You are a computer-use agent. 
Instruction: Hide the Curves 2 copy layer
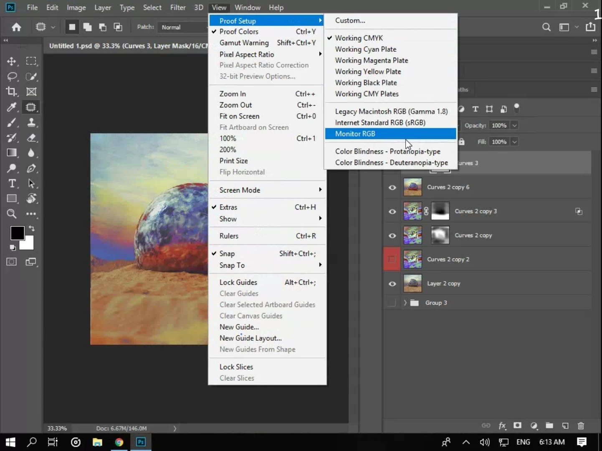click(392, 236)
